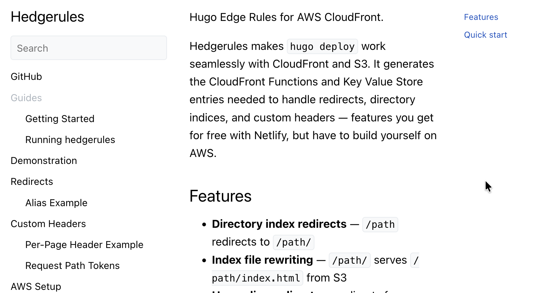Expand the Guides section heading

26,98
